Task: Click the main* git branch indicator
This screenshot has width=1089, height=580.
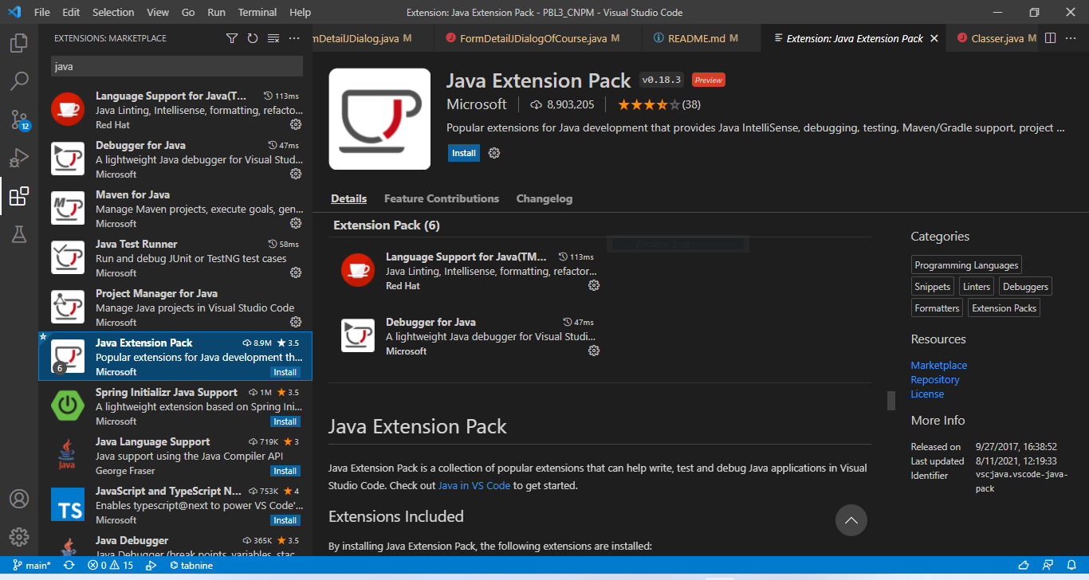Action: click(x=32, y=565)
